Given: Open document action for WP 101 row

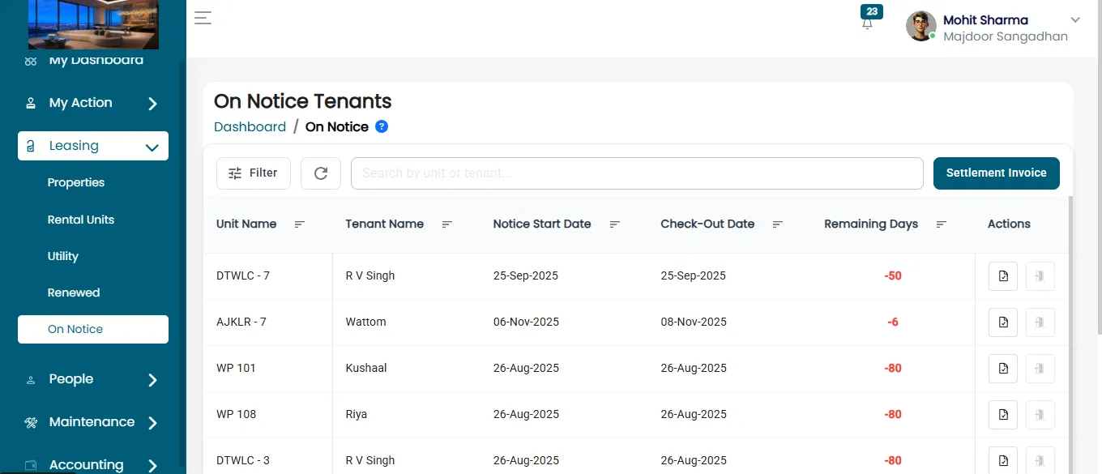Looking at the screenshot, I should pos(1003,369).
